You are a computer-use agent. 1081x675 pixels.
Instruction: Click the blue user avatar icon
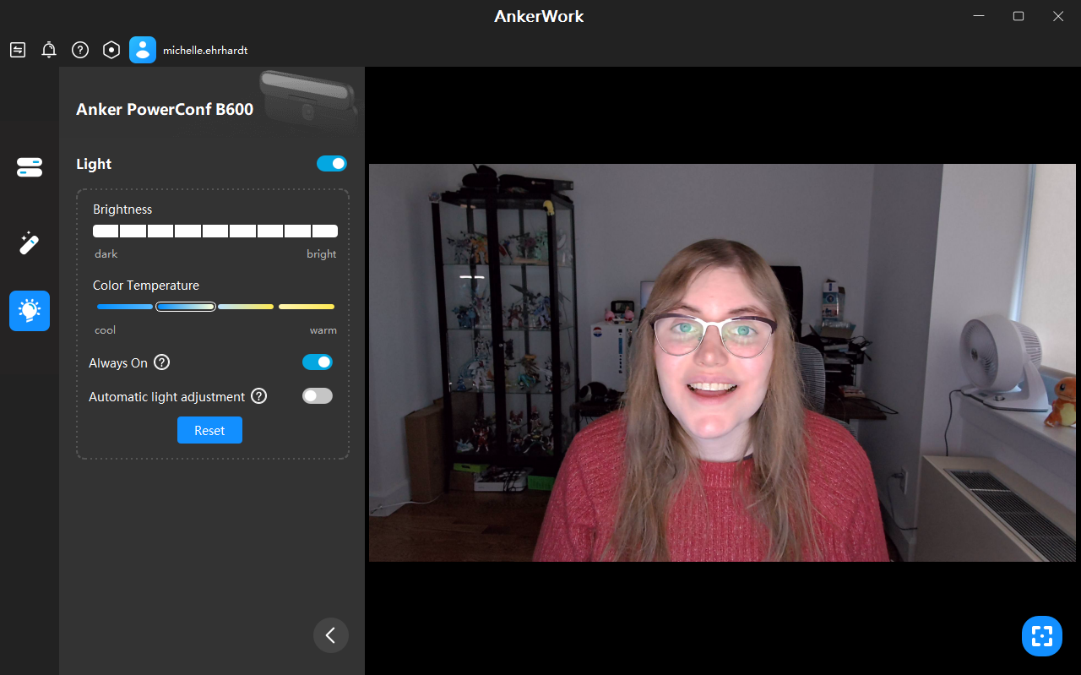[143, 50]
